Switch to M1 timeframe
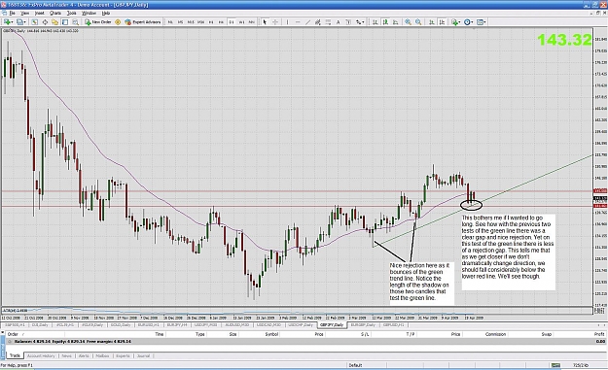 [x=170, y=22]
